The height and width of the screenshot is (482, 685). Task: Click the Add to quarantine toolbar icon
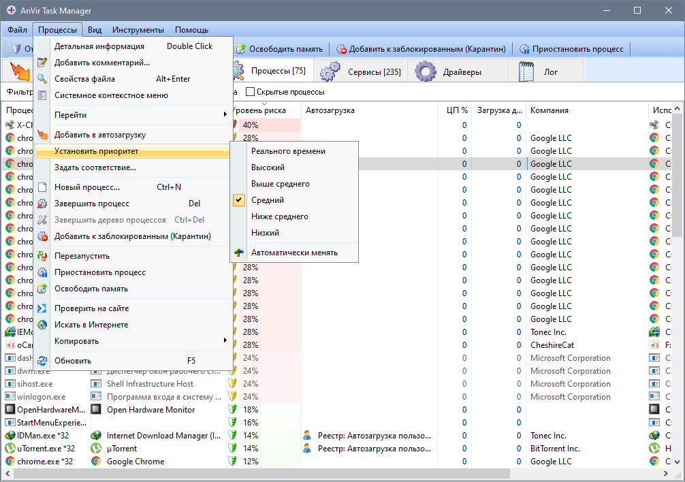(342, 49)
